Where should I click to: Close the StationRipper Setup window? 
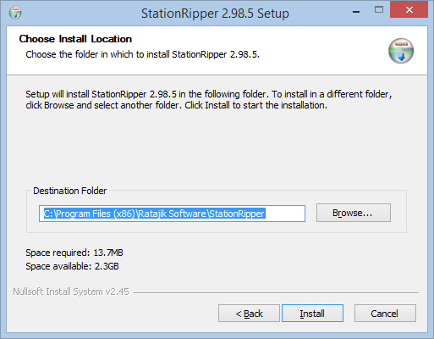409,10
